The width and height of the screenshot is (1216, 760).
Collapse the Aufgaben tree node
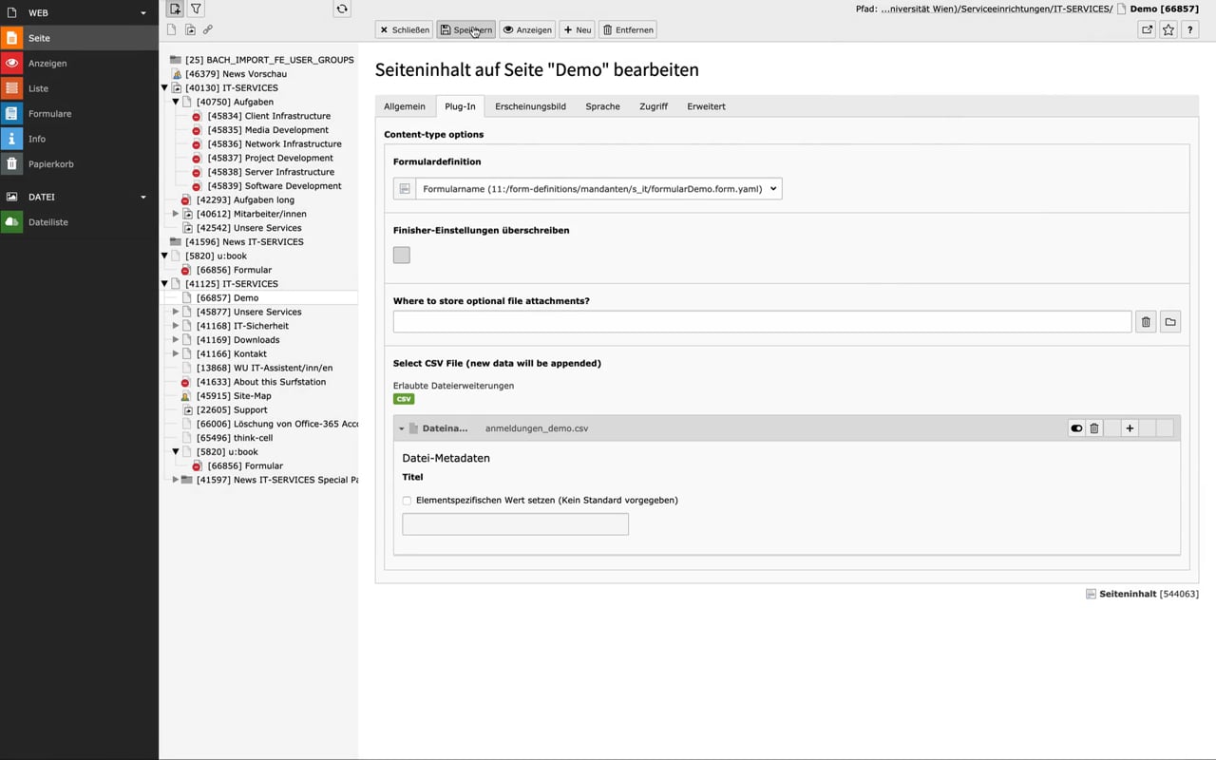pos(176,102)
